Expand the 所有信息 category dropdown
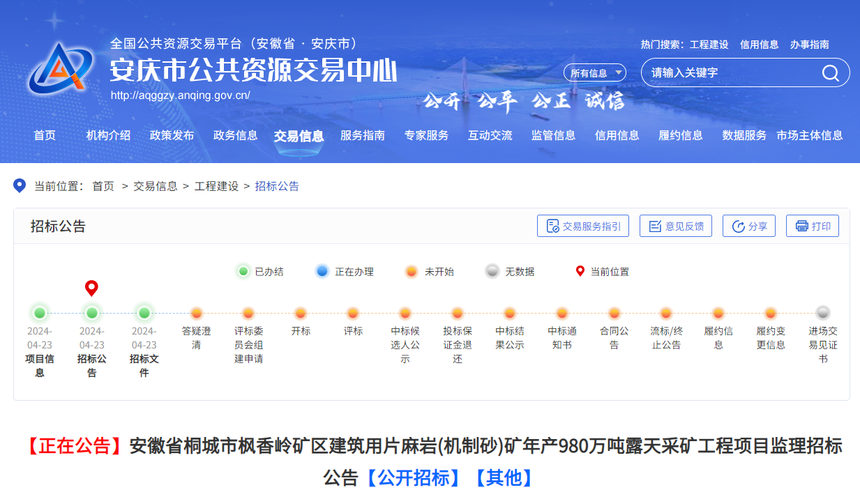 pyautogui.click(x=594, y=73)
